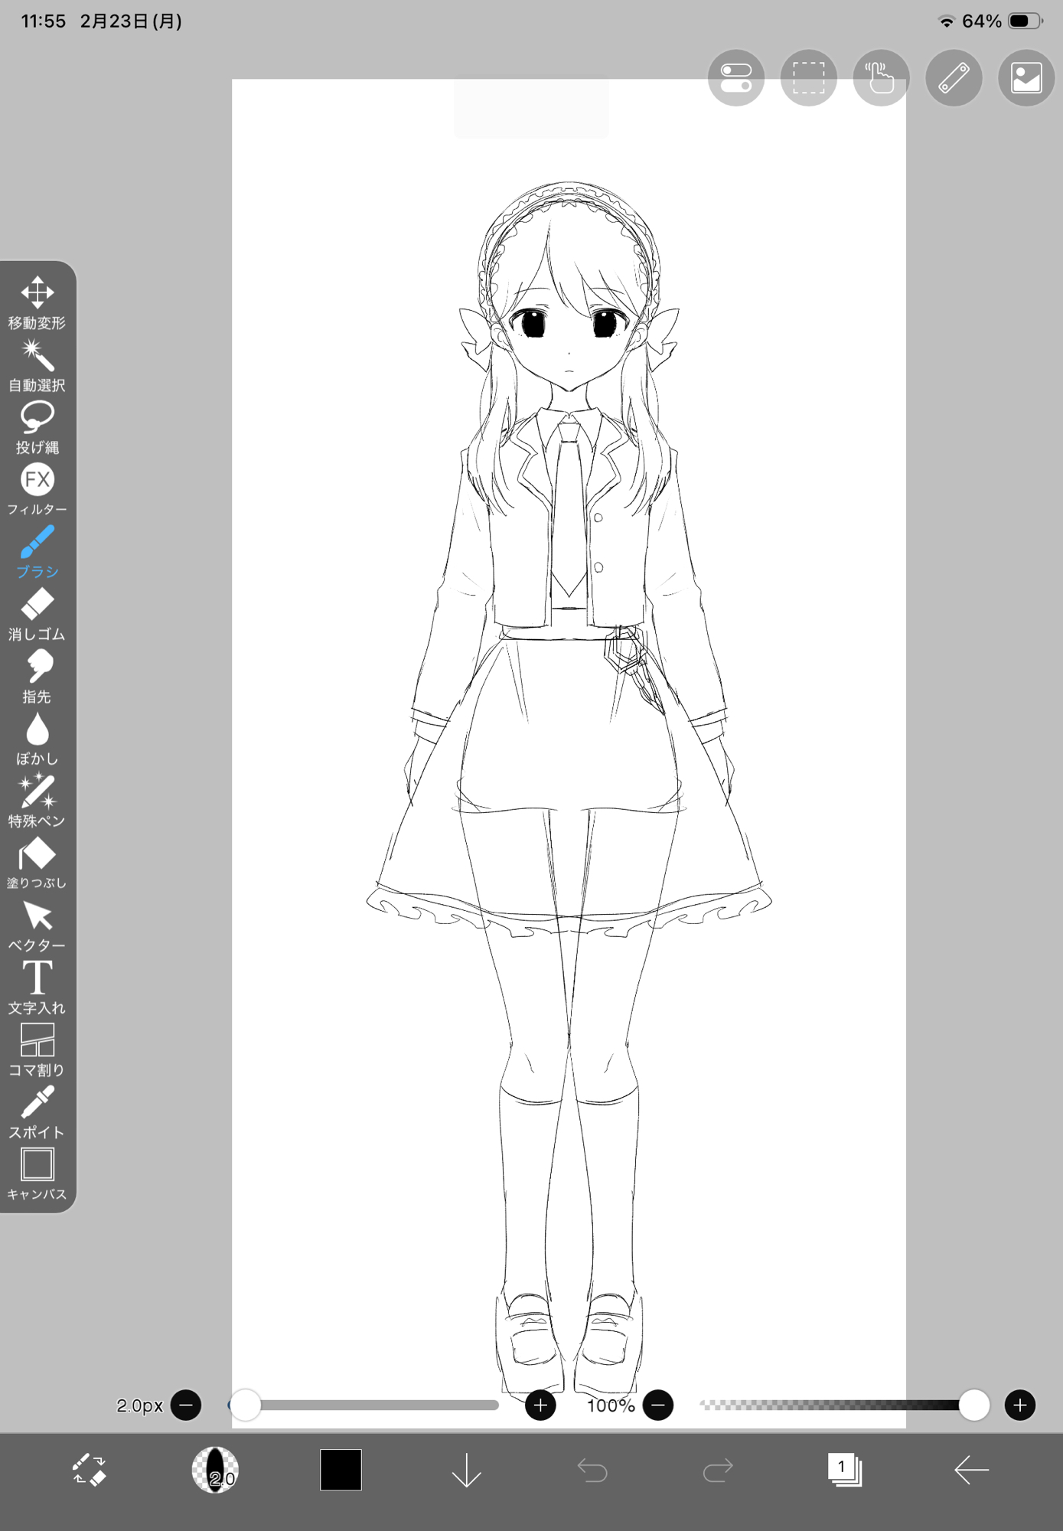Open the layers panel showing 1

(844, 1470)
